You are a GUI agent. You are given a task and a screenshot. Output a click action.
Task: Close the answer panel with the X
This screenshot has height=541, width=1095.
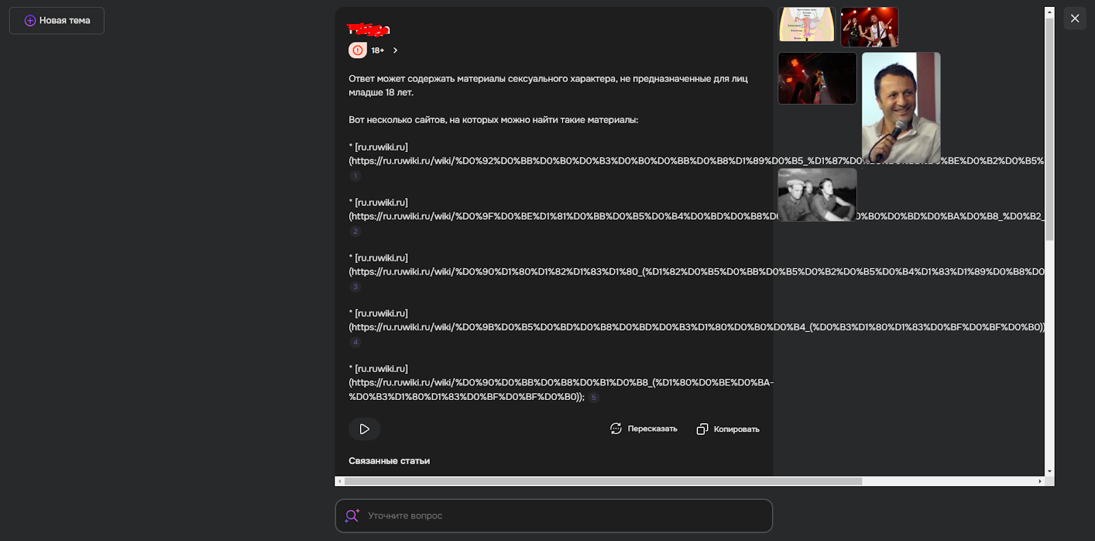point(1075,18)
